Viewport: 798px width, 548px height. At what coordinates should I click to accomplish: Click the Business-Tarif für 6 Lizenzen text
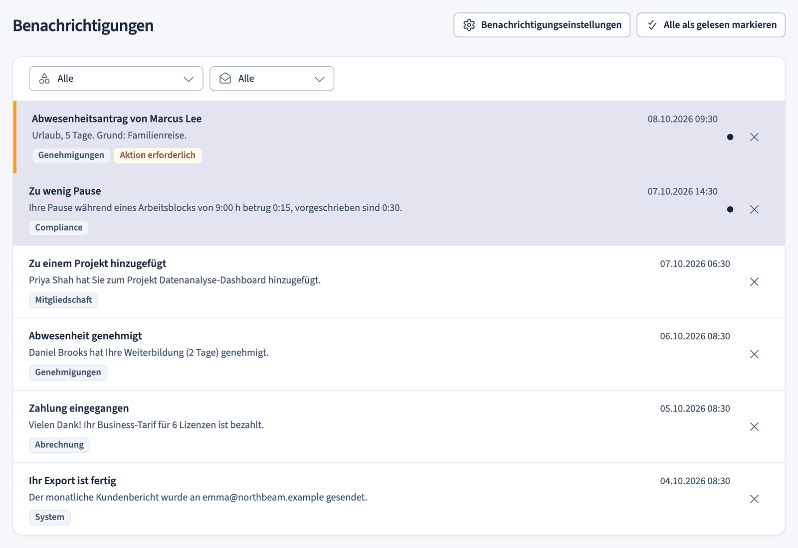point(146,425)
